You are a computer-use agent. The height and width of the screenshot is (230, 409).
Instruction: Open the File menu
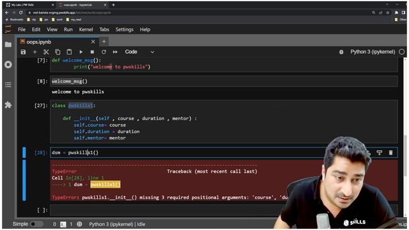click(22, 29)
